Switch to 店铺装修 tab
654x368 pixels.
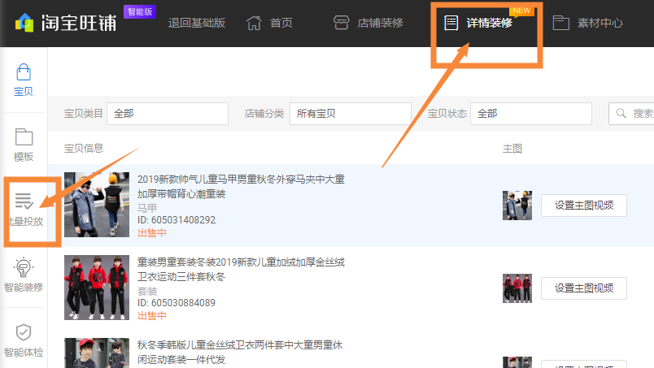[x=368, y=22]
